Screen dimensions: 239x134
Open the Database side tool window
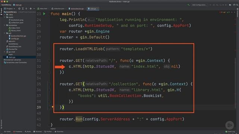(238, 13)
